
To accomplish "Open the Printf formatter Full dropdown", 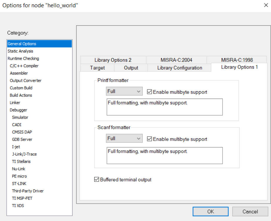I will pos(124,92).
